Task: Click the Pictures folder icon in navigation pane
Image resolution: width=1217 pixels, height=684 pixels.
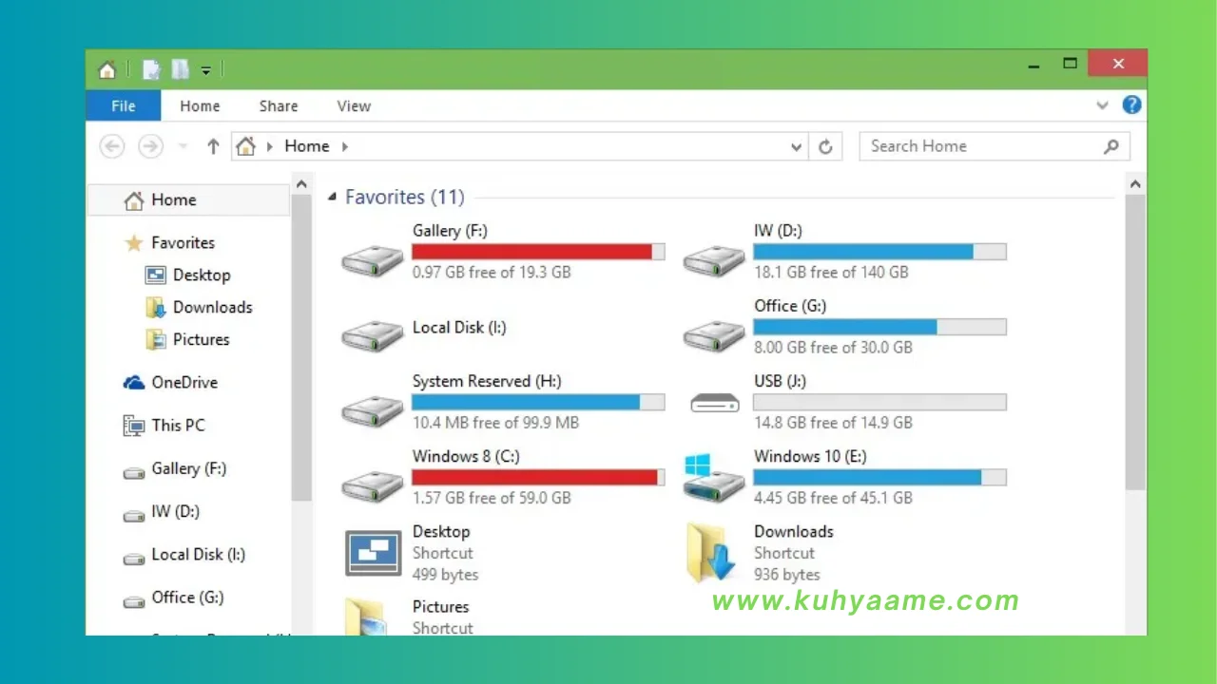Action: tap(155, 340)
